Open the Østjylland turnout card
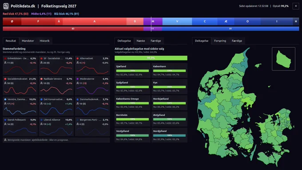Screen dimensions: 302x170 170,119
